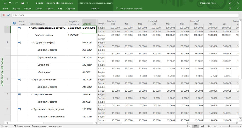Viewport: 242px width, 128px height.
Task: Click the Save icon in quick access toolbar
Action: (x=5, y=3)
